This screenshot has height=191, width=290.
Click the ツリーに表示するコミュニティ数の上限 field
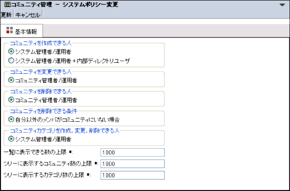pyautogui.click(x=132, y=164)
